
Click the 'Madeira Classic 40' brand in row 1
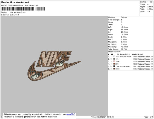point(145,57)
